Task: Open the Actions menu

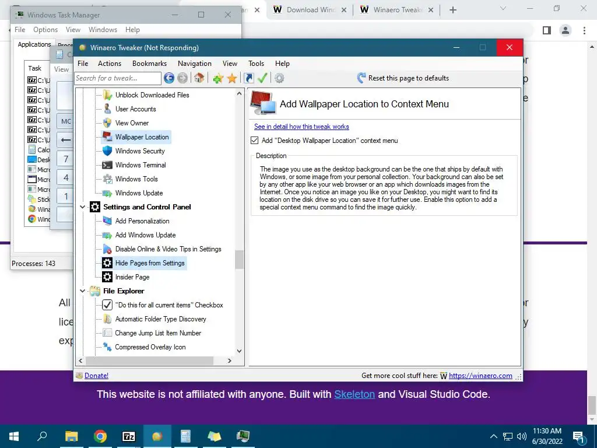Action: tap(110, 64)
